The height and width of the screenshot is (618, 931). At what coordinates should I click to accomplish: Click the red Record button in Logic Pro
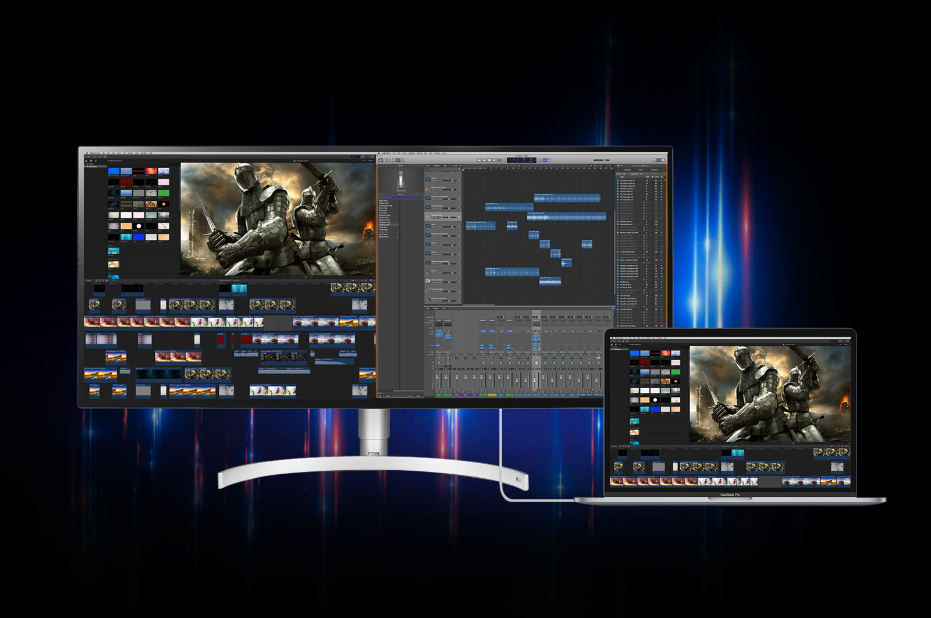coord(499,160)
